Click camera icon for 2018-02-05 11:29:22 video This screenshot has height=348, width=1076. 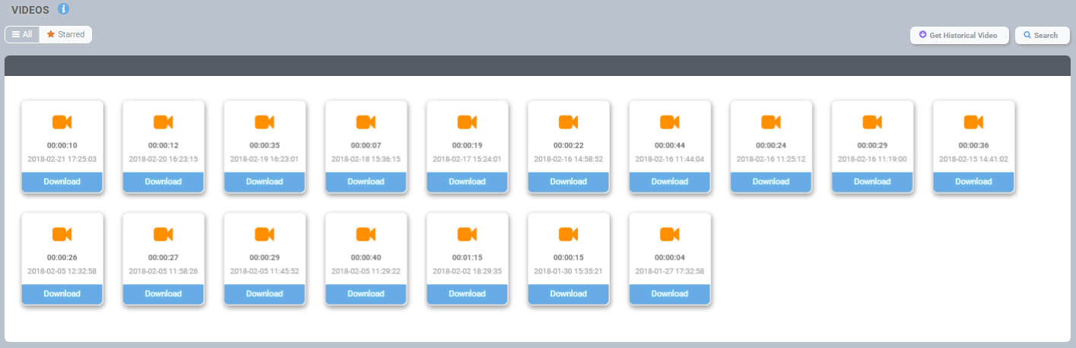(366, 234)
